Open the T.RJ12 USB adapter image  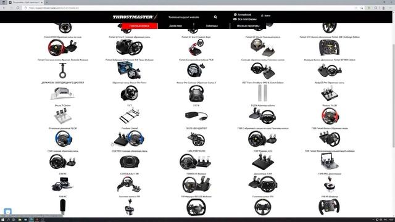(x=196, y=116)
